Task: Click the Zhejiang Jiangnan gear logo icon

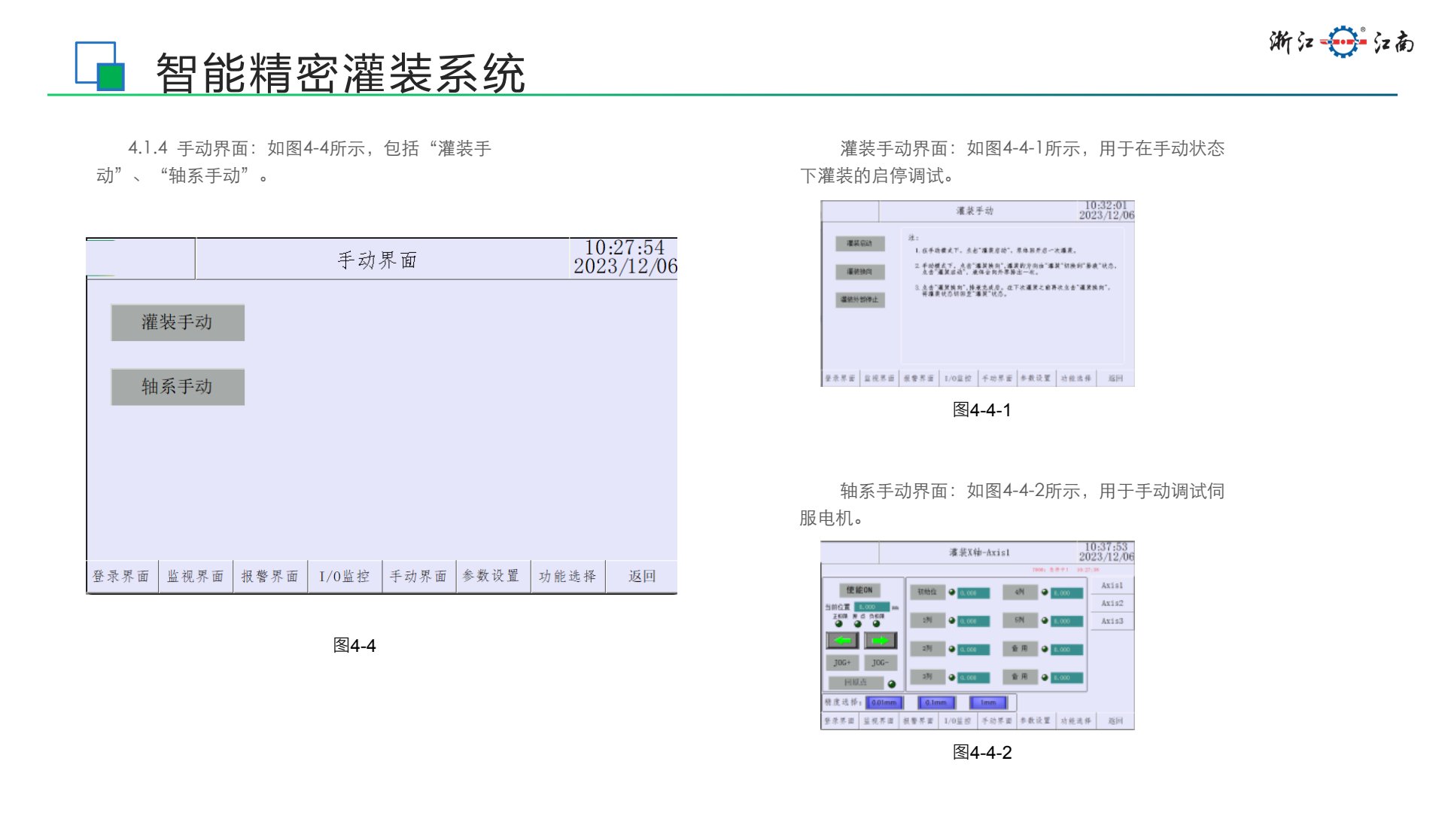Action: [x=1343, y=42]
